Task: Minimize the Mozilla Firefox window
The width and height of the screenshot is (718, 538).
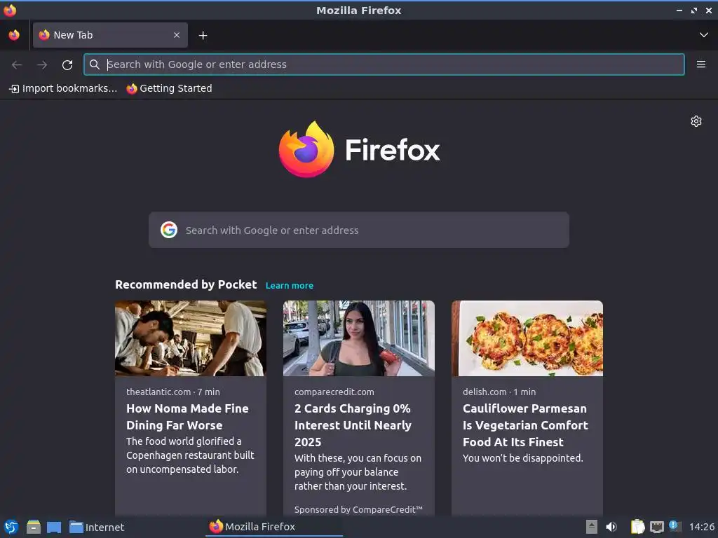Action: pyautogui.click(x=679, y=10)
